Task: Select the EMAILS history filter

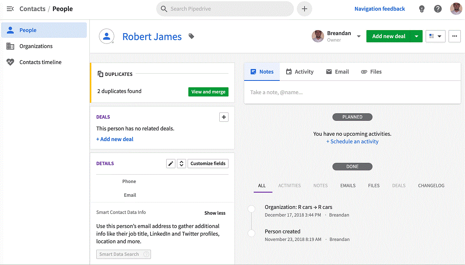Action: coord(348,186)
